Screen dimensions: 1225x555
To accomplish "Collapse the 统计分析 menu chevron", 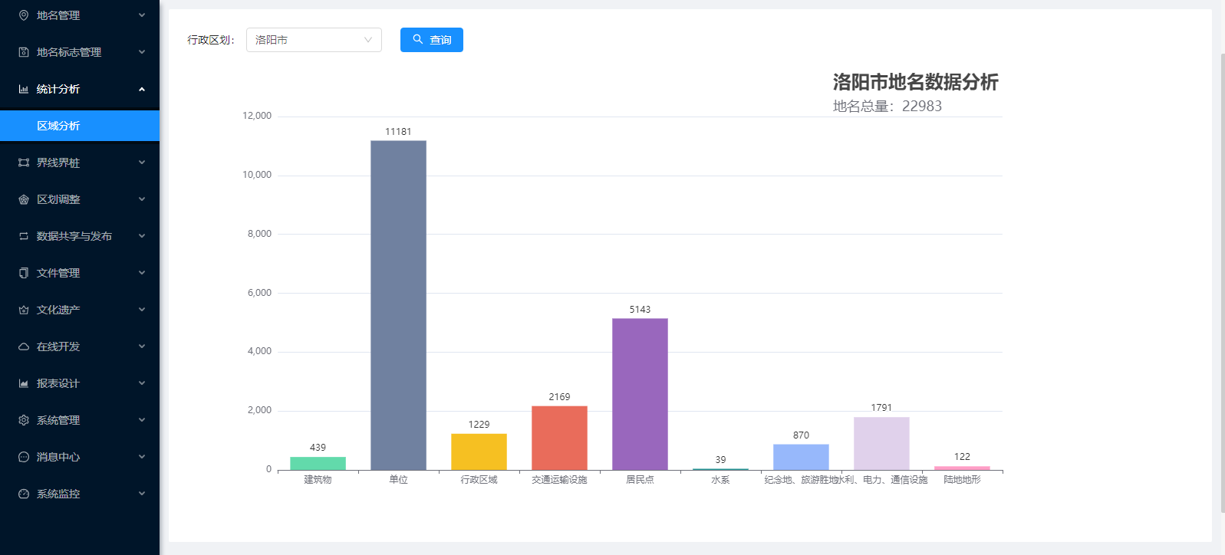I will coord(142,89).
